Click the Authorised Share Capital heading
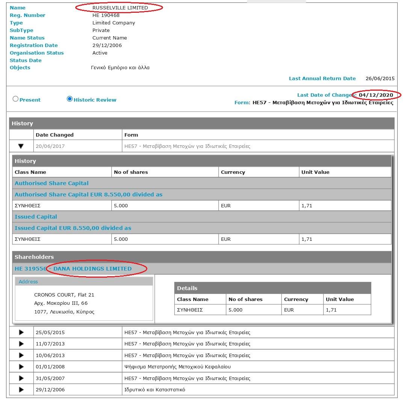The width and height of the screenshot is (407, 400). [x=51, y=183]
